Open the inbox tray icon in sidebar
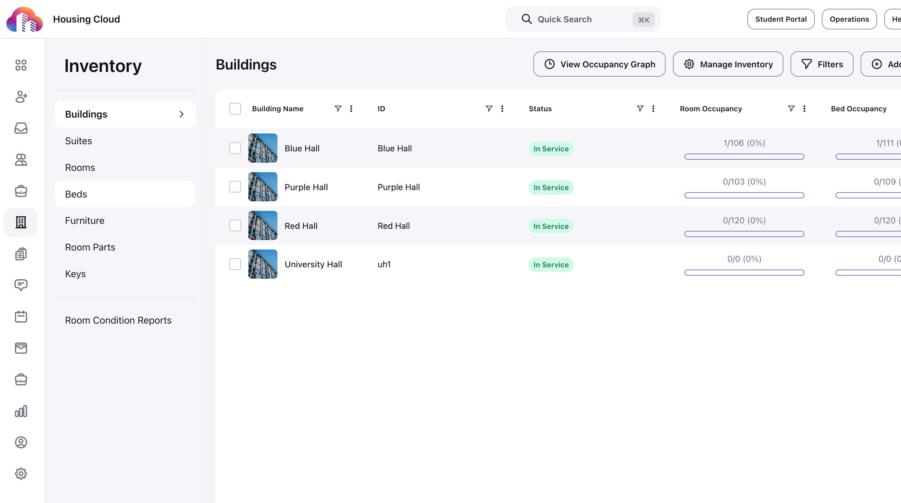The height and width of the screenshot is (503, 901). click(21, 128)
